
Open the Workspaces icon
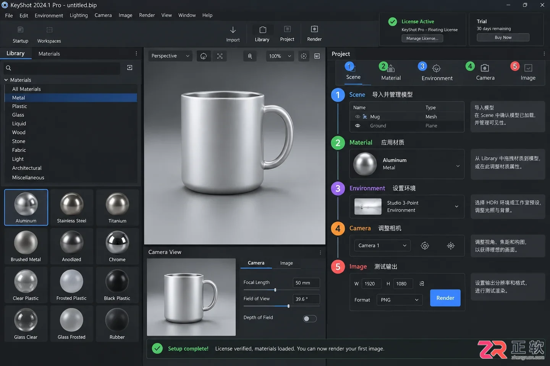(49, 30)
